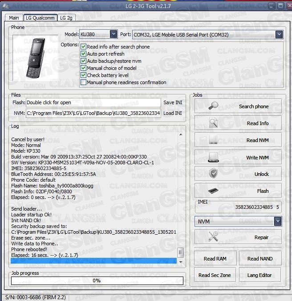This screenshot has height=301, width=292.
Task: Enable Manual phone readiness confirmation
Action: 83,82
